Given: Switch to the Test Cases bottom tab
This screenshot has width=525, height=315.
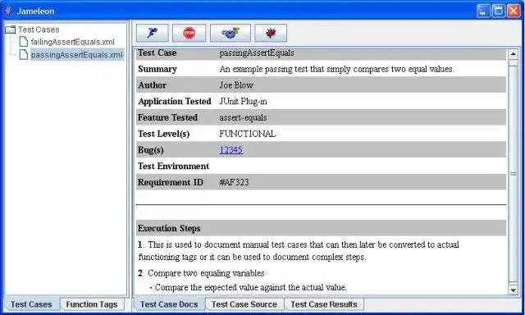Looking at the screenshot, I should (x=31, y=304).
